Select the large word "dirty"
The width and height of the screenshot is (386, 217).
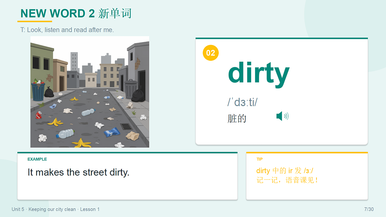click(259, 75)
